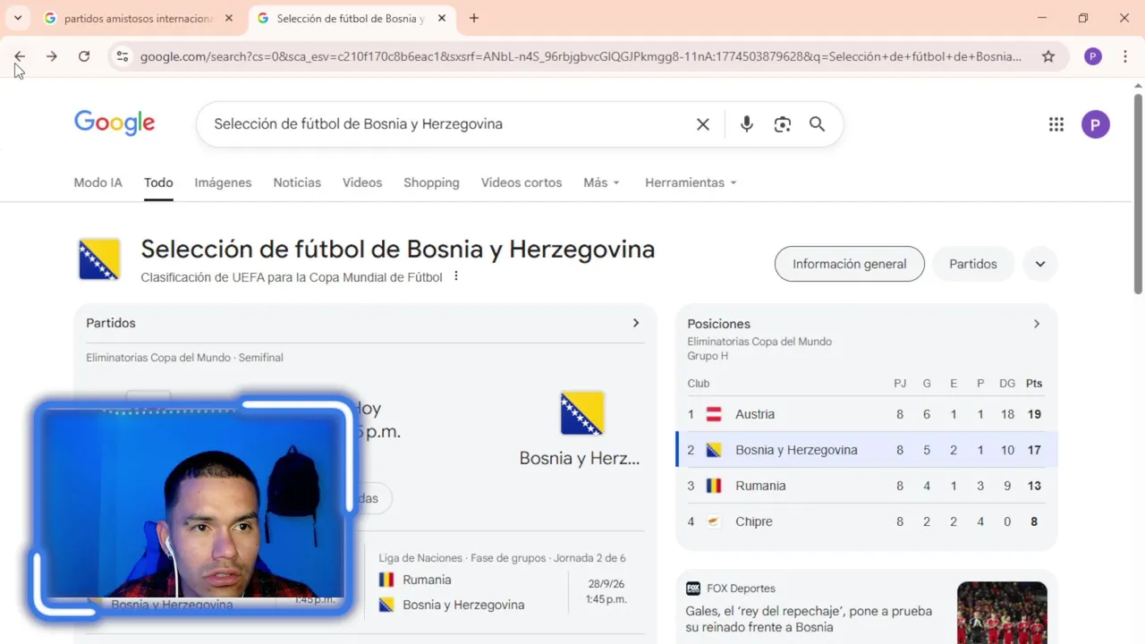Search by image with the Google Lens icon
The width and height of the screenshot is (1145, 644).
(x=783, y=124)
